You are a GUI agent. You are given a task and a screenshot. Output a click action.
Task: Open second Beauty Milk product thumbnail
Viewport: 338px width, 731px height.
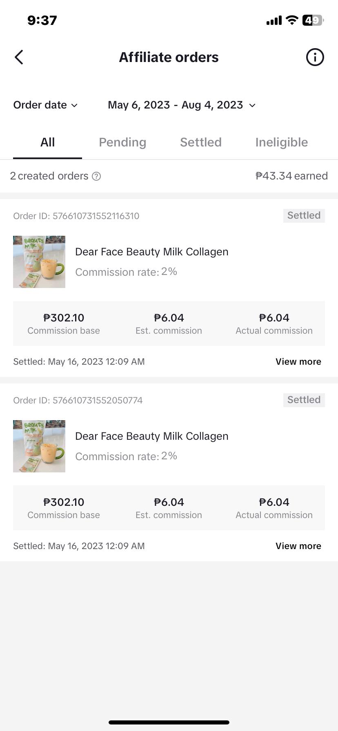(x=39, y=446)
